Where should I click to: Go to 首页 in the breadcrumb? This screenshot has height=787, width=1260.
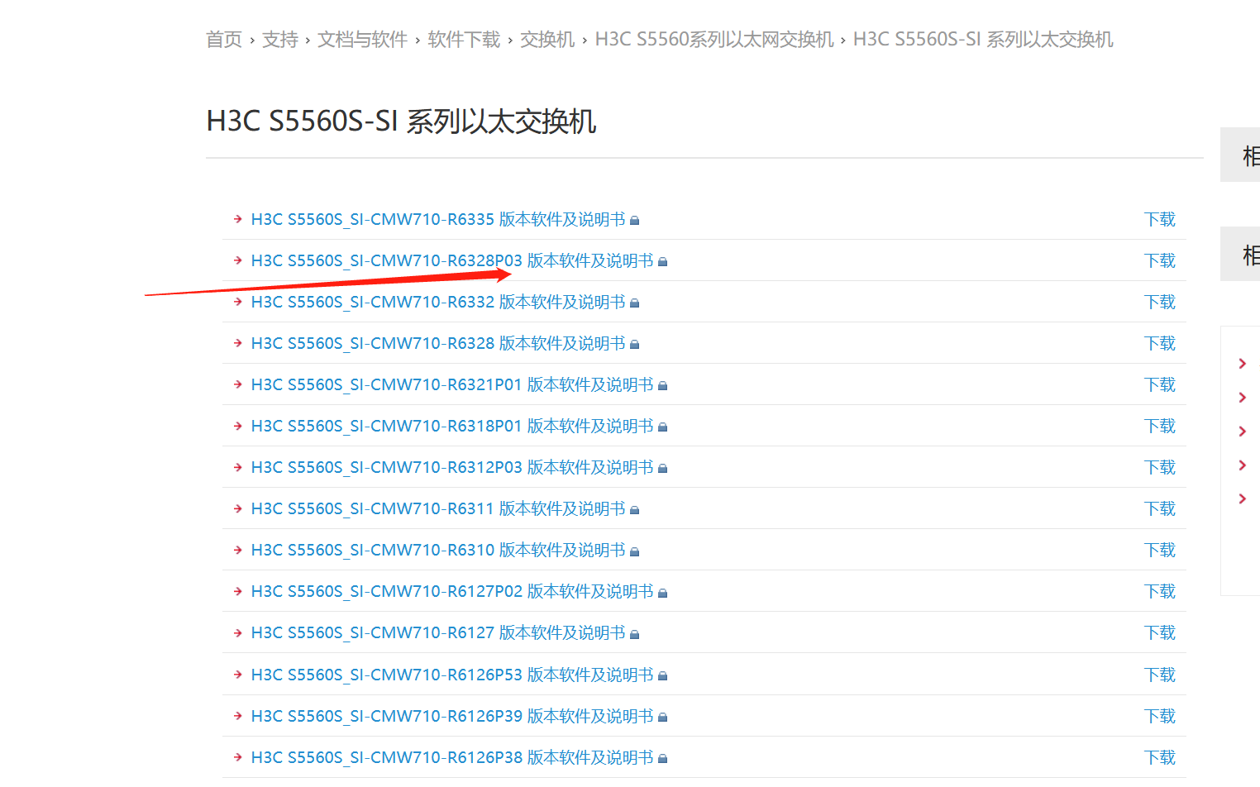(224, 40)
